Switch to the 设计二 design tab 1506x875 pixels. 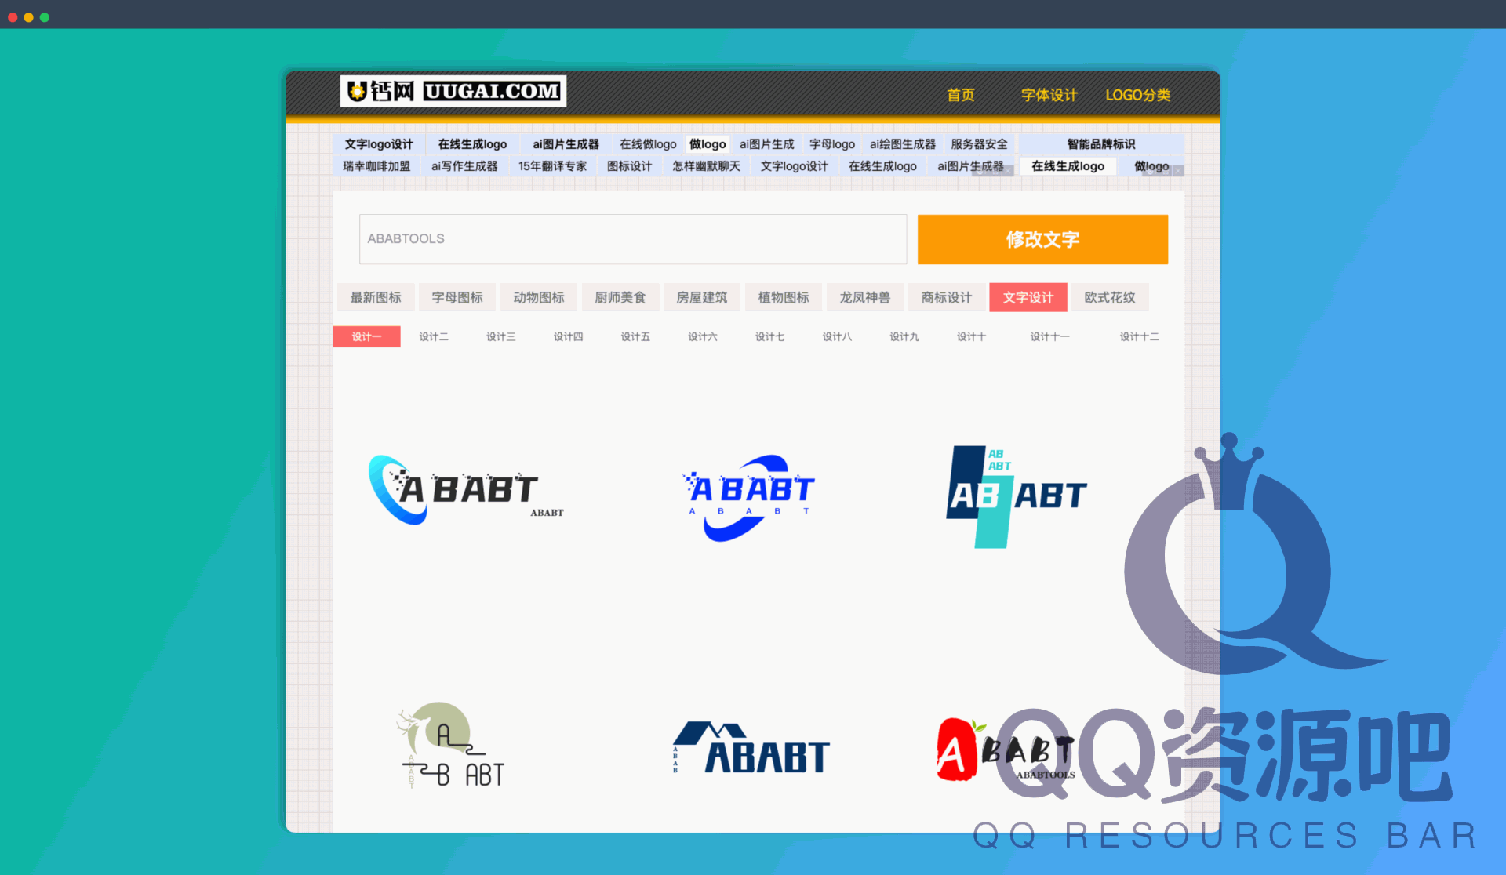pos(434,336)
